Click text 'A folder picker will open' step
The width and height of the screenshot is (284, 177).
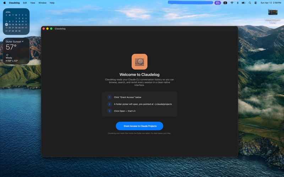tap(143, 104)
